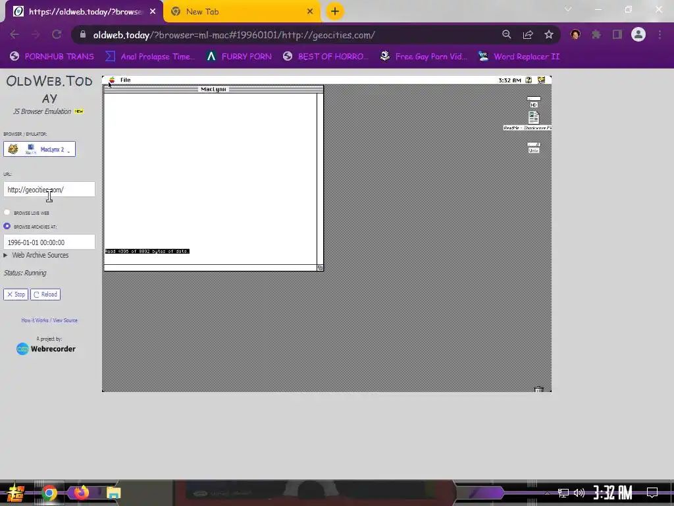
Task: Select the Browse Live Web radio button
Action: (7, 213)
